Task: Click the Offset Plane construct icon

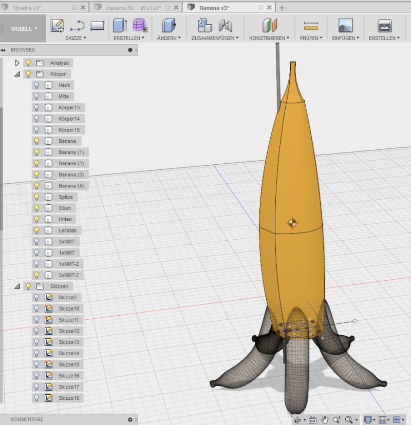Action: coord(269,26)
